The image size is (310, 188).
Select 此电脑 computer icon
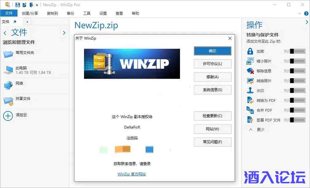click(x=8, y=70)
